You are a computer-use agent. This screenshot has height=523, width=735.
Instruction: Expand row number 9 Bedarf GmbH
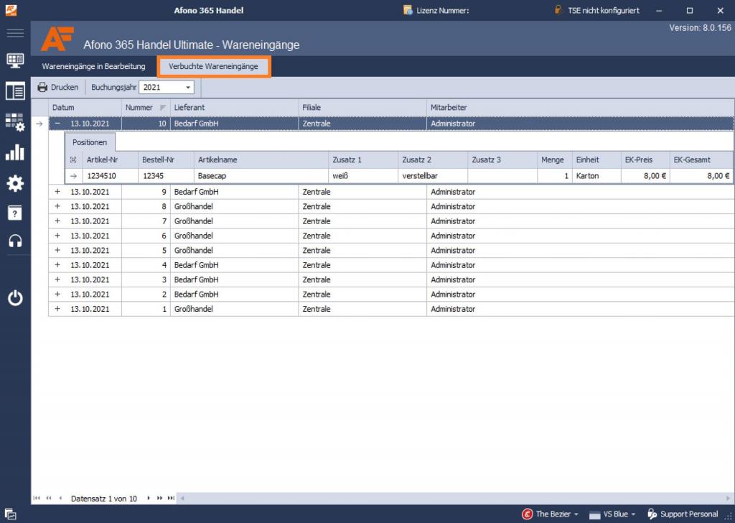(57, 192)
